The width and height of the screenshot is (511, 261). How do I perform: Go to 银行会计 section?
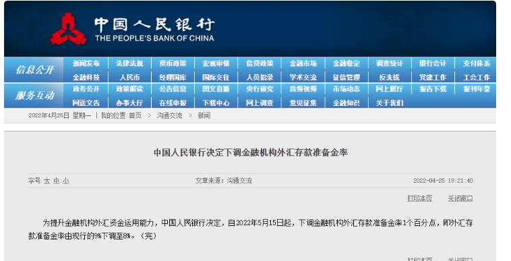433,63
